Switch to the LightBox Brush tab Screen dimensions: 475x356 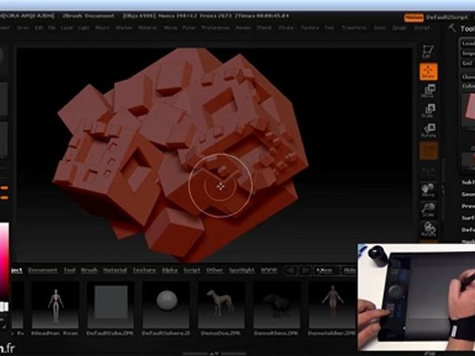[x=89, y=270]
